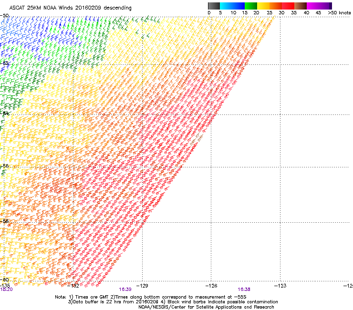Click the dark purple 45-50 knots legend swatch
The width and height of the screenshot is (353, 310).
pos(325,6)
